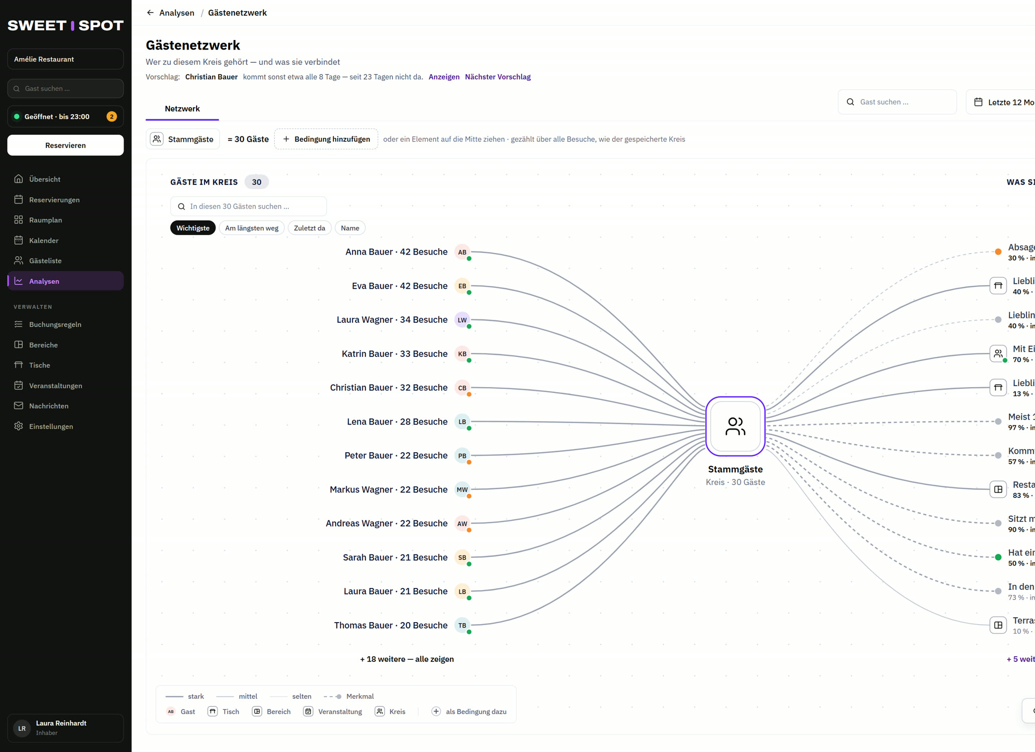
Task: Sort guests by Am längsten weg
Action: (x=252, y=228)
